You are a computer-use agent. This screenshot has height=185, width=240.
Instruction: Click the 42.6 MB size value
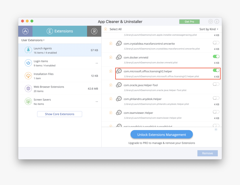93,89
